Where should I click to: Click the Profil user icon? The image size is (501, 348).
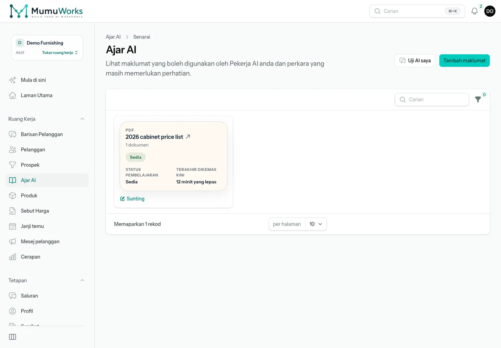point(13,311)
